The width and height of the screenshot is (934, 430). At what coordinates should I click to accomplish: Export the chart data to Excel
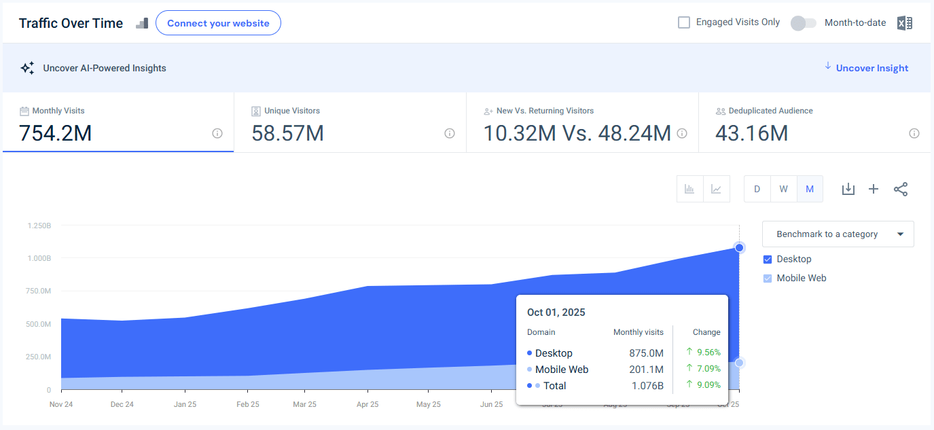pyautogui.click(x=904, y=22)
